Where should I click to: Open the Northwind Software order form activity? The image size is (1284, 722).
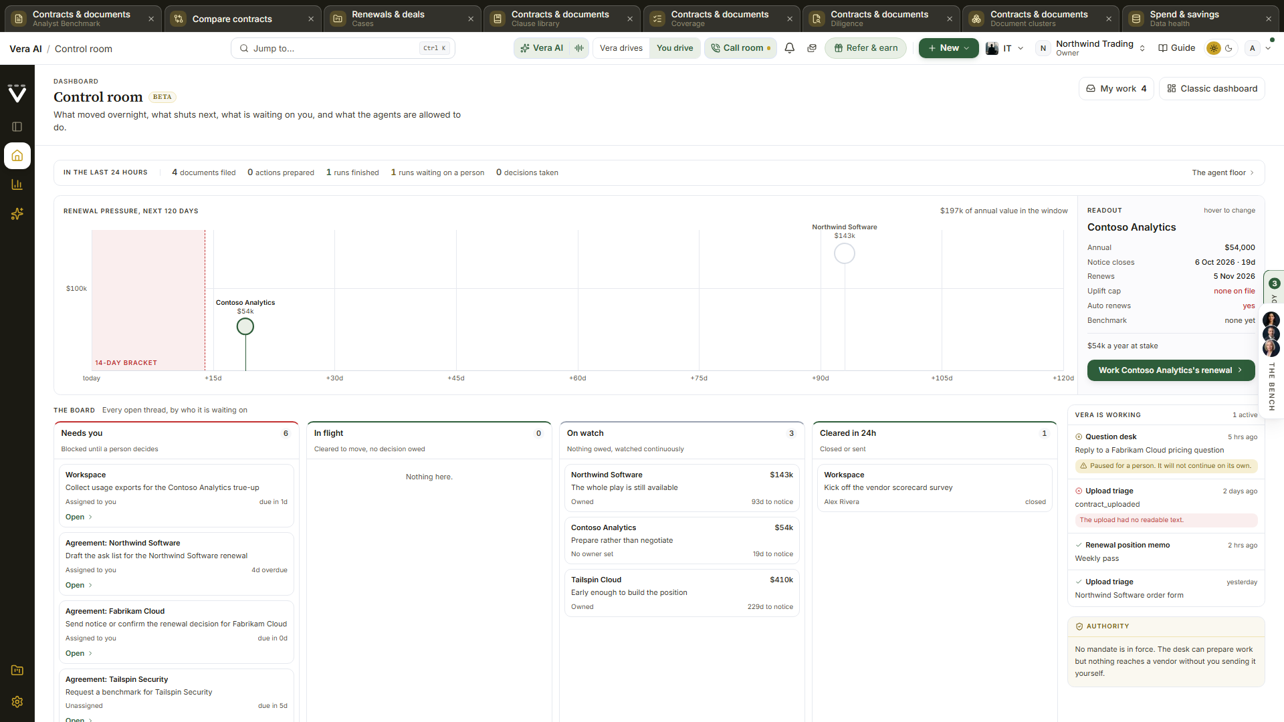(x=1166, y=588)
